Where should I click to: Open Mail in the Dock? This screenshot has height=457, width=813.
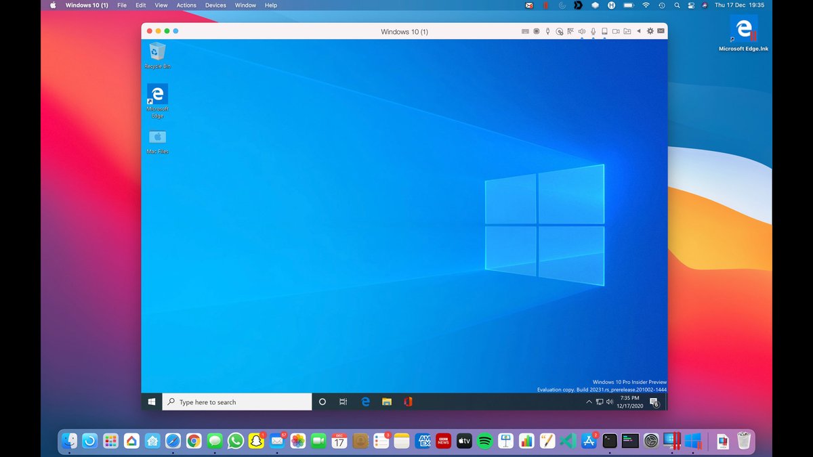pyautogui.click(x=277, y=441)
